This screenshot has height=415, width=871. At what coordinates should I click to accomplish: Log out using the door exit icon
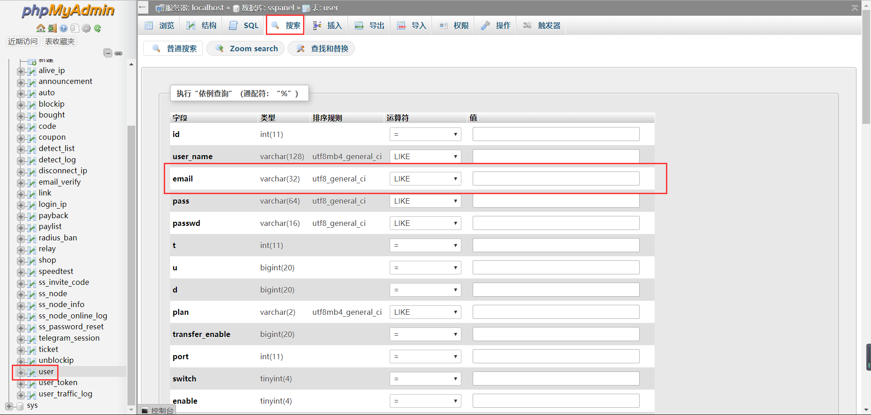tap(52, 28)
